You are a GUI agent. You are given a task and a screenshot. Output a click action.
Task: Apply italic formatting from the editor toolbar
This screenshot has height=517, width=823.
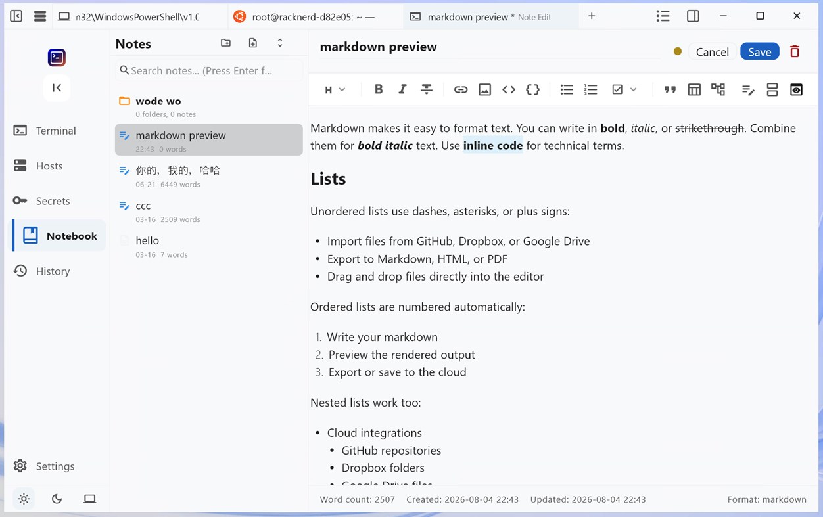point(402,89)
